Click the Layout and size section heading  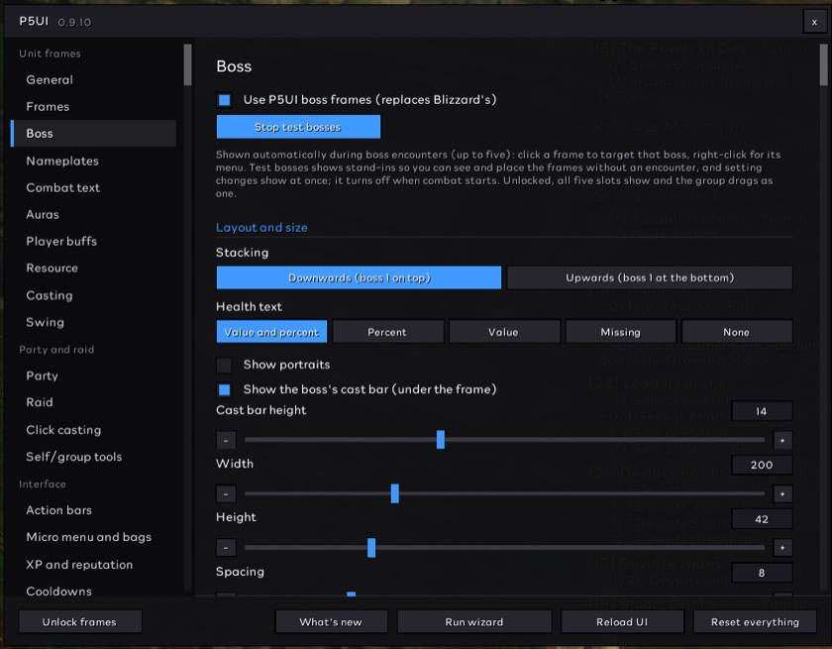tap(261, 227)
